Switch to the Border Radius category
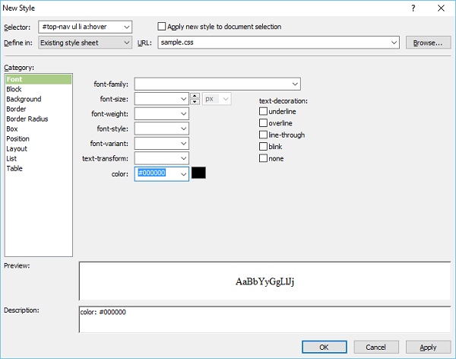Screen dimensions: 456x359 pos(27,119)
